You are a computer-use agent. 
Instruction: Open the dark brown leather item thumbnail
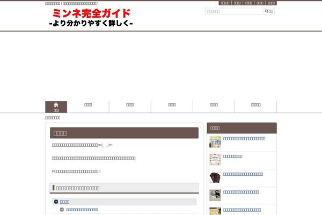click(x=215, y=177)
